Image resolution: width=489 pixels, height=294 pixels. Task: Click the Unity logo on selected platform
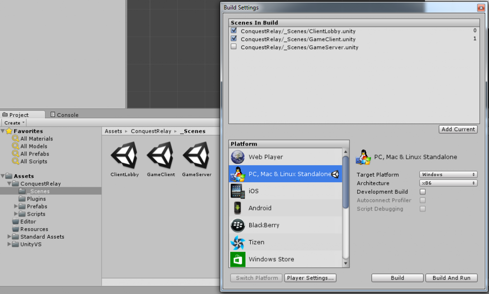335,174
